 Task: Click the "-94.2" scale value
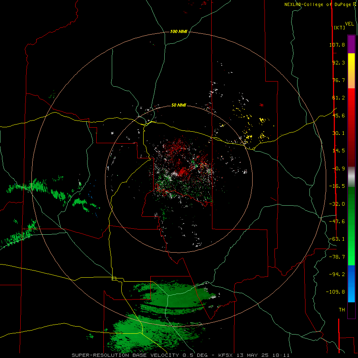337,274
